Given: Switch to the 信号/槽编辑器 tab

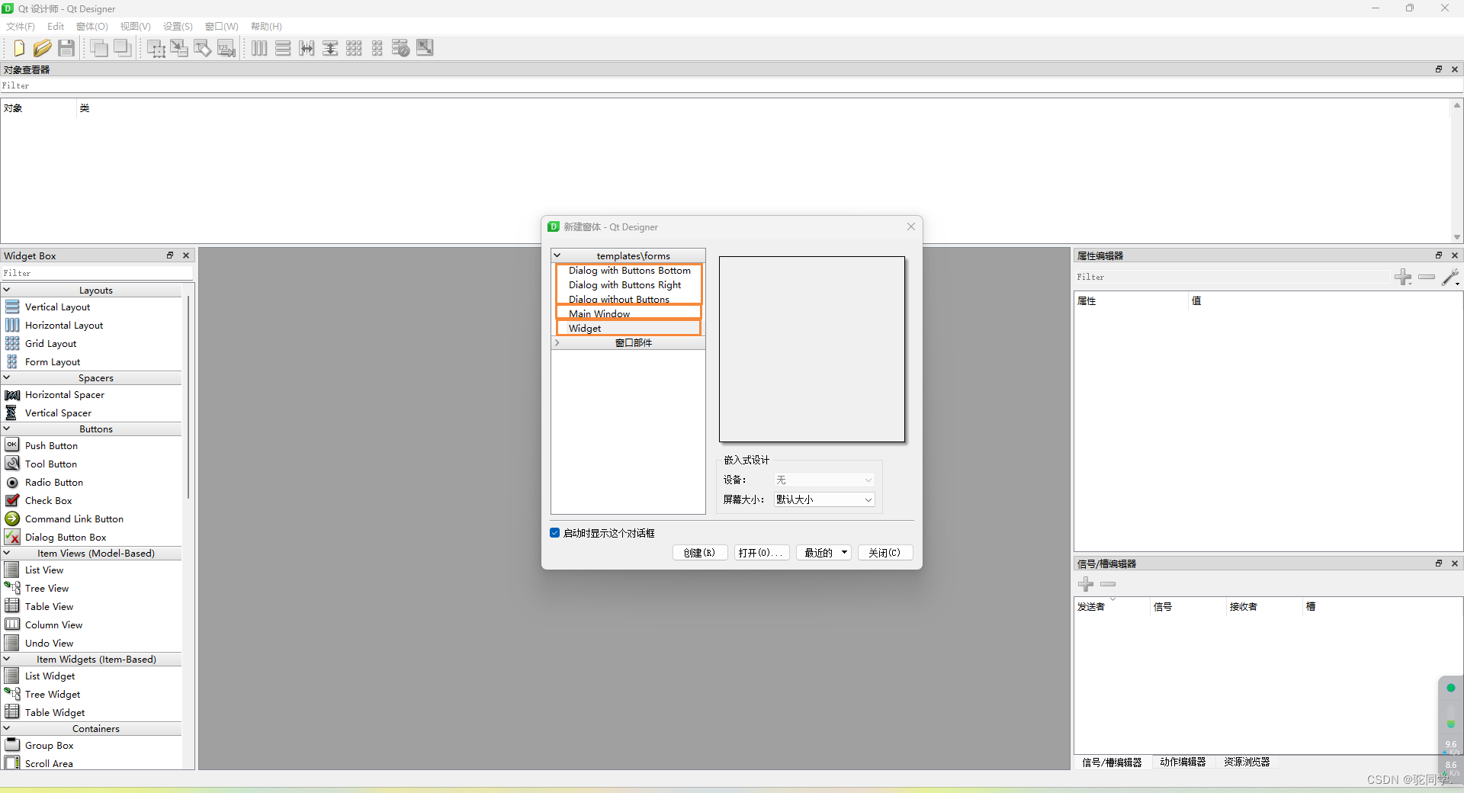Looking at the screenshot, I should [x=1112, y=762].
